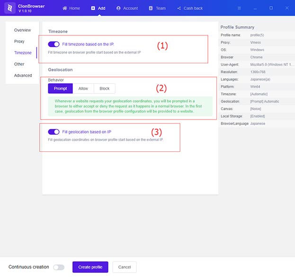Toggle Fill geolocation based on IP
295x277 pixels.
click(x=54, y=132)
